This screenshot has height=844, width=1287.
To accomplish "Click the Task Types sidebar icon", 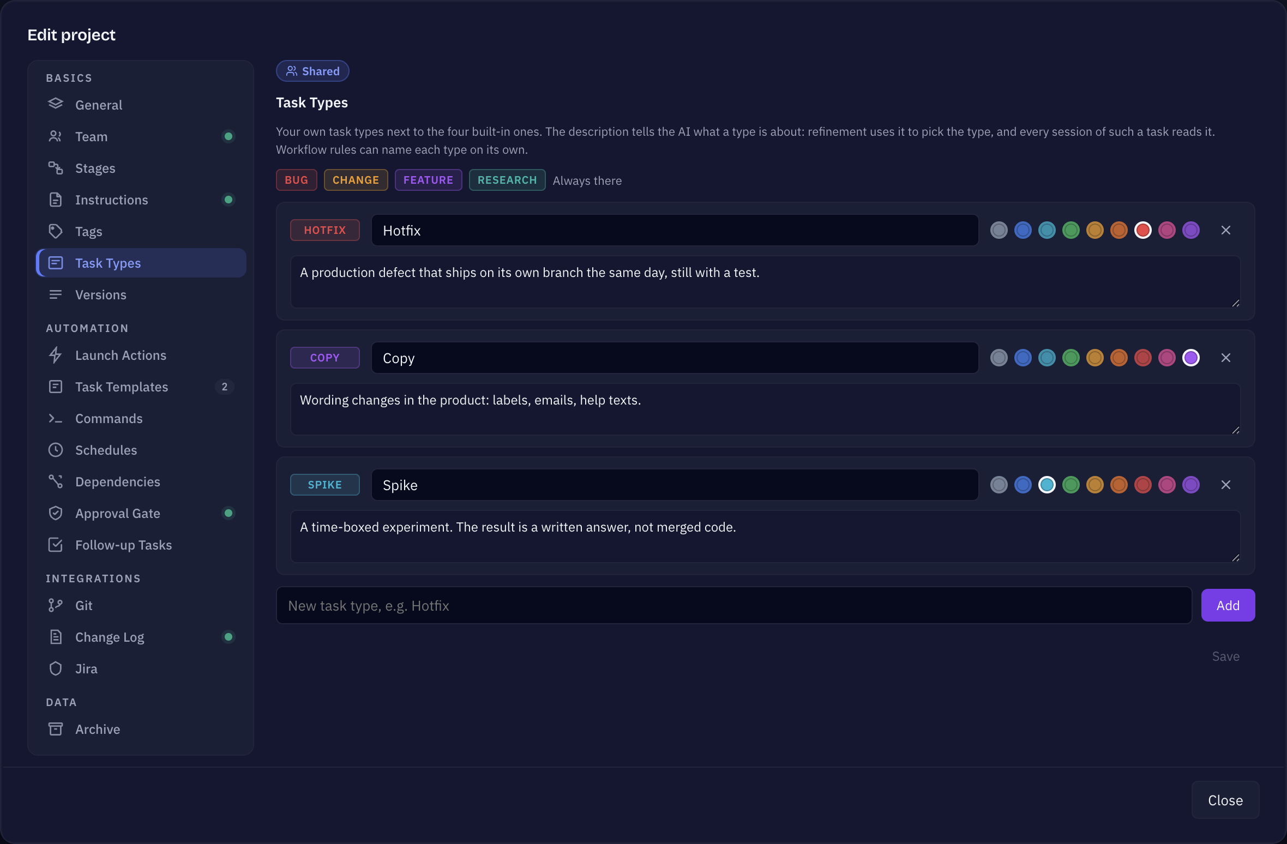I will click(x=55, y=263).
